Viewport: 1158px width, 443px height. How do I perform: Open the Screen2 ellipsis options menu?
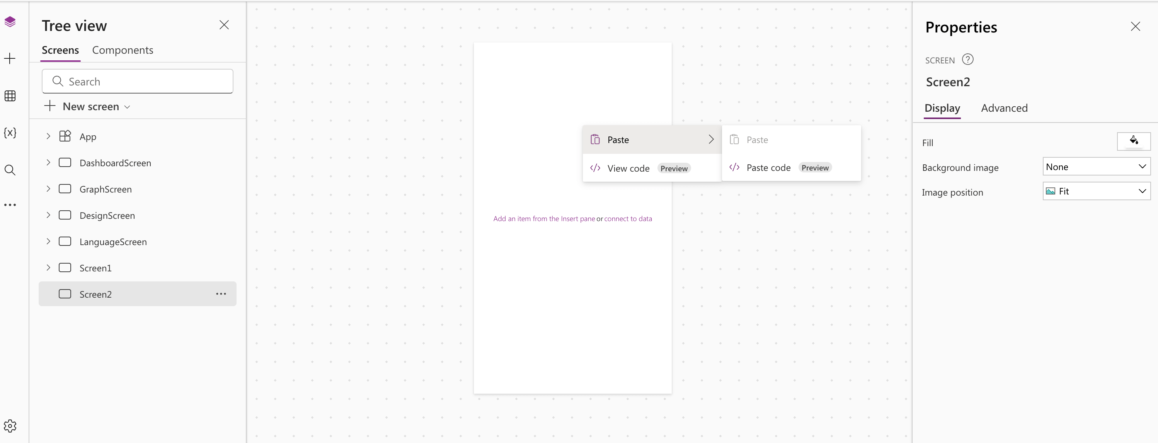pyautogui.click(x=221, y=294)
